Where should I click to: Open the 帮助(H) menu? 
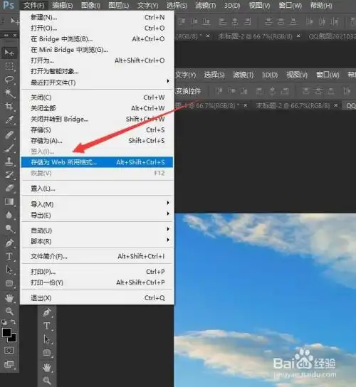(x=321, y=5)
